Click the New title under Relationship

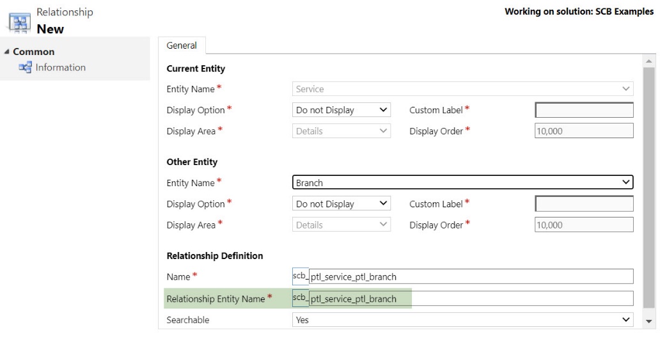click(x=50, y=29)
